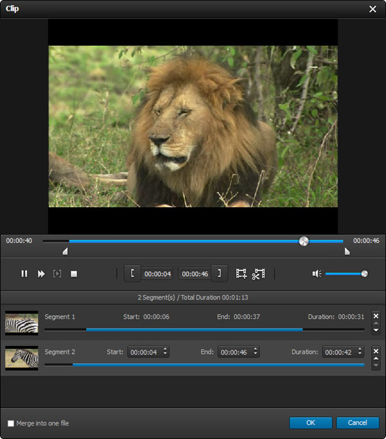Decrease Segment 2 End time
Viewport: 386px width, 439px height.
[255, 354]
